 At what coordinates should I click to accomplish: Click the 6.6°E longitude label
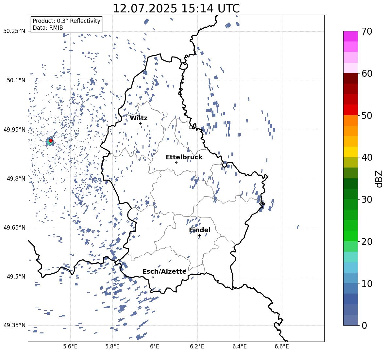click(x=282, y=346)
